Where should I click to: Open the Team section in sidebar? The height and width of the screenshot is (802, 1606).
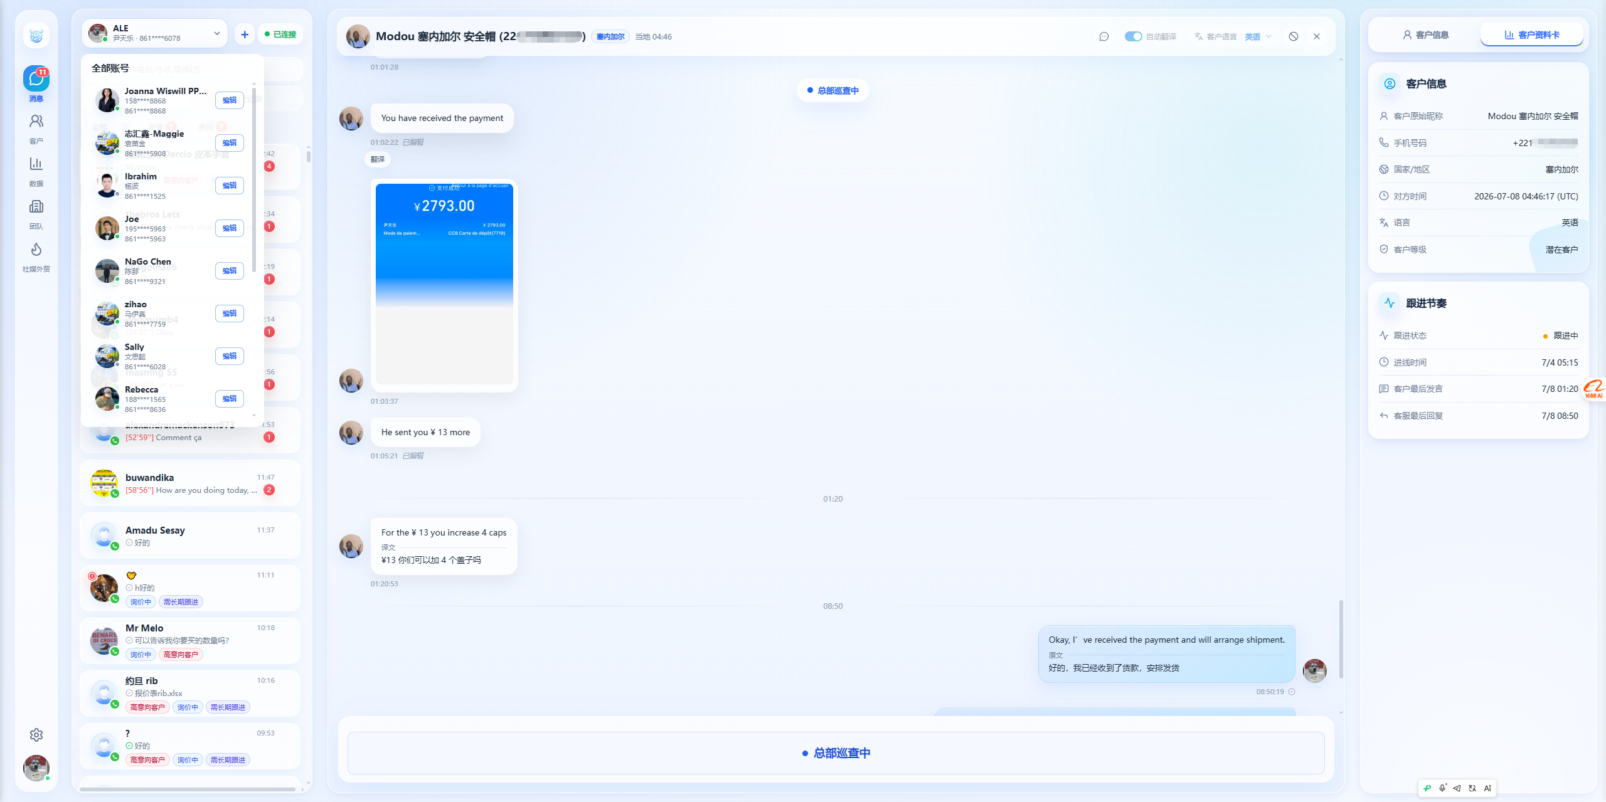tap(36, 214)
